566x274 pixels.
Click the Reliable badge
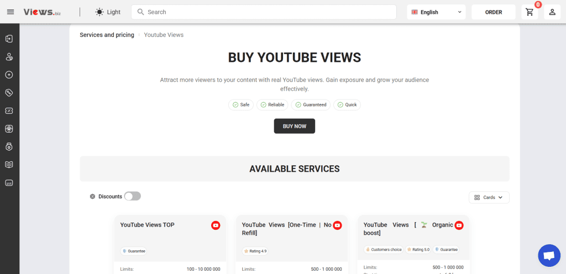point(272,105)
